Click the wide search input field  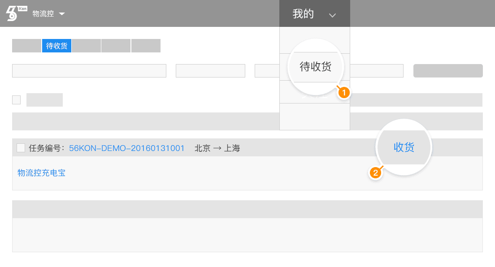[x=89, y=71]
